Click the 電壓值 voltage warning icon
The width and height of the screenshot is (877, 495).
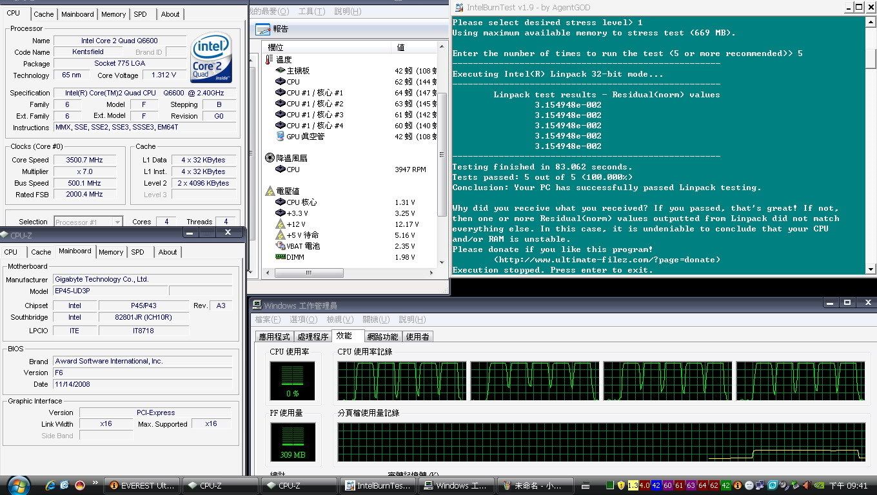(x=270, y=191)
